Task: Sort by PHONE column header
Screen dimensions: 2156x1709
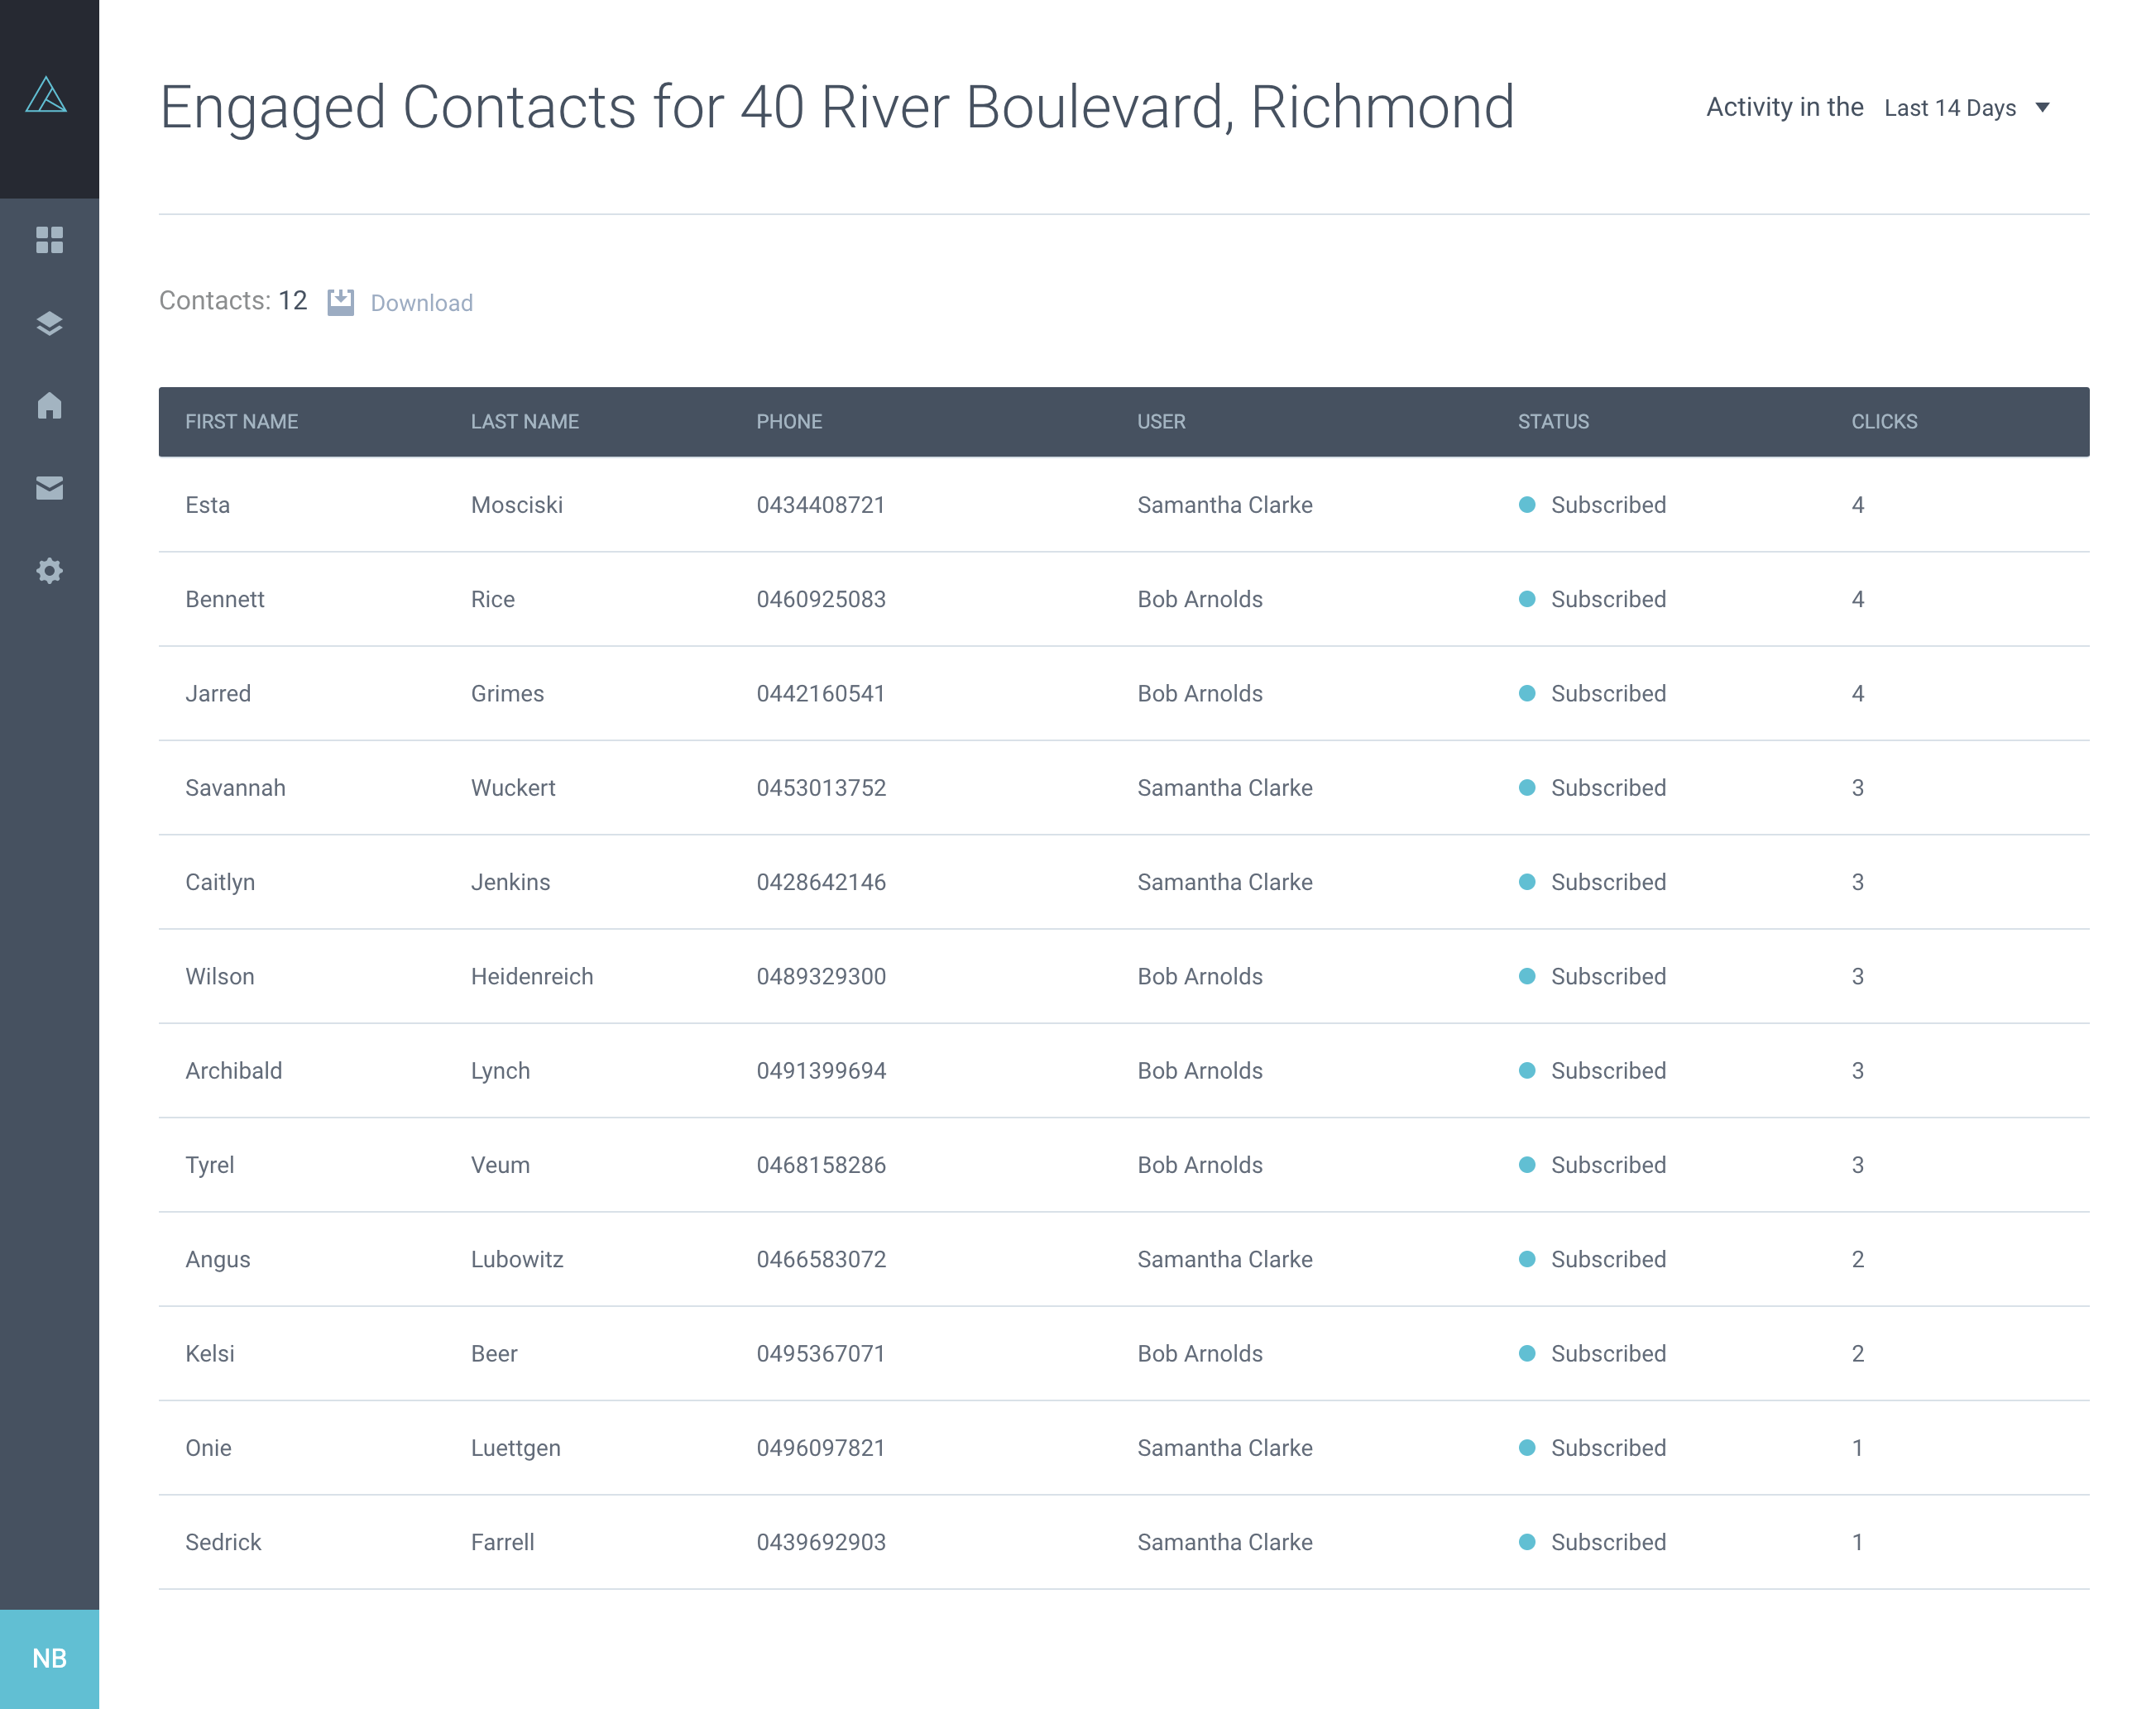Action: pyautogui.click(x=788, y=421)
